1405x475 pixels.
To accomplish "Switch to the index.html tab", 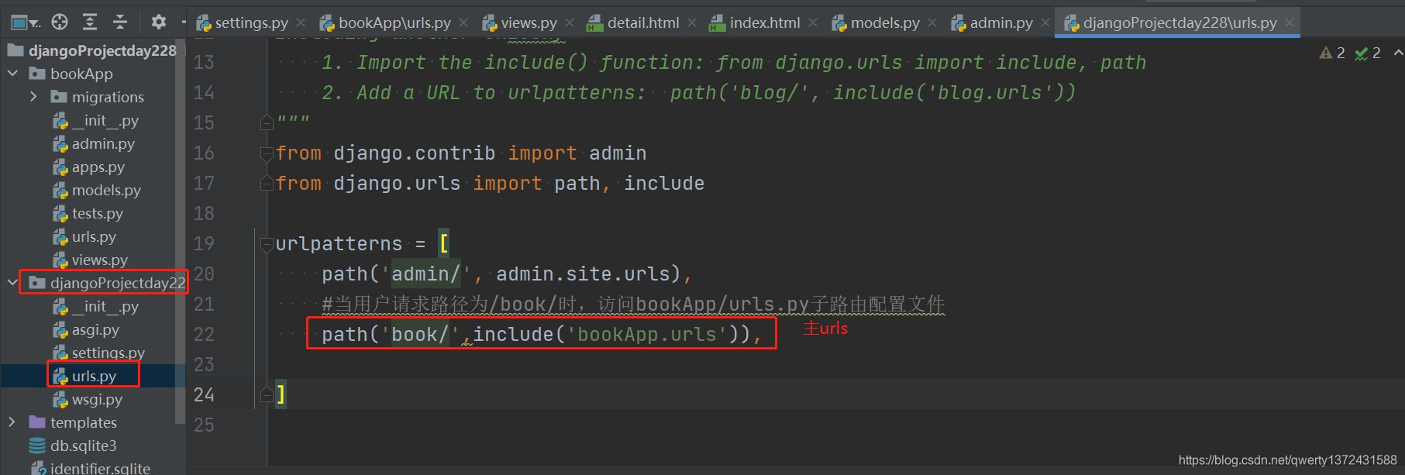I will (x=765, y=23).
